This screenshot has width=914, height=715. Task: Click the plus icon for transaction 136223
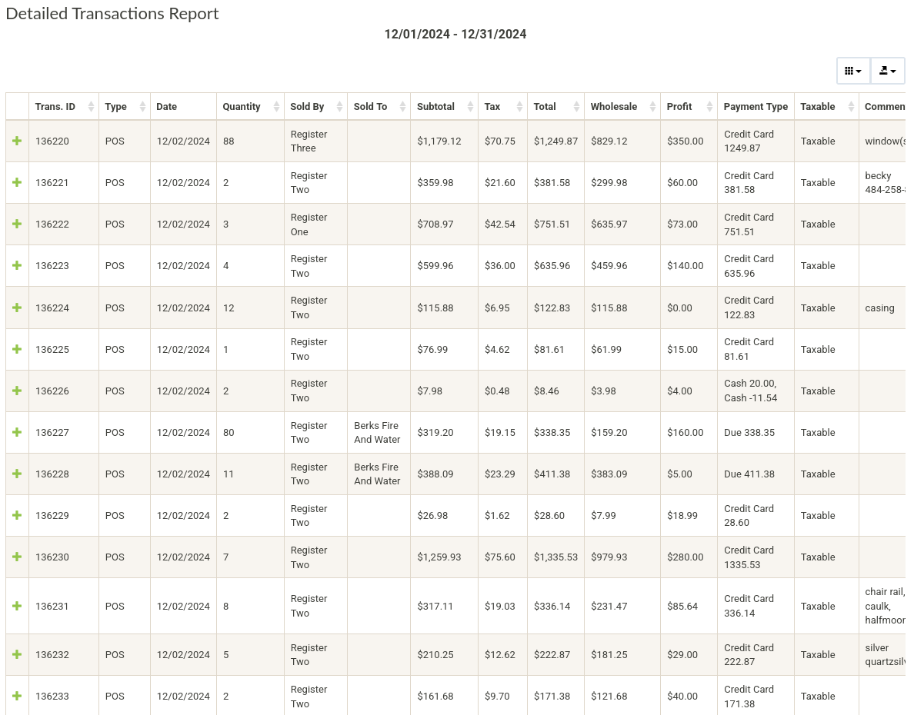point(17,266)
